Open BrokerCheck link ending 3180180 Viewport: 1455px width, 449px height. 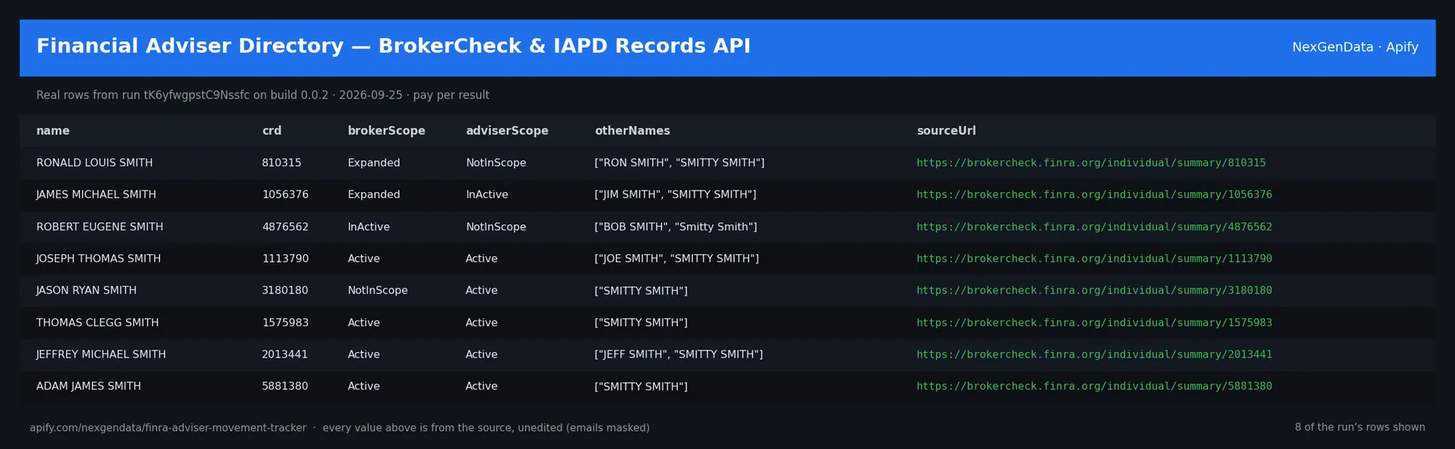[1094, 291]
